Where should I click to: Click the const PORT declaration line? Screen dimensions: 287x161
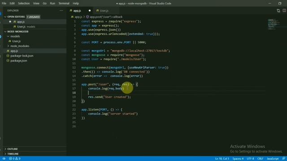point(113,42)
